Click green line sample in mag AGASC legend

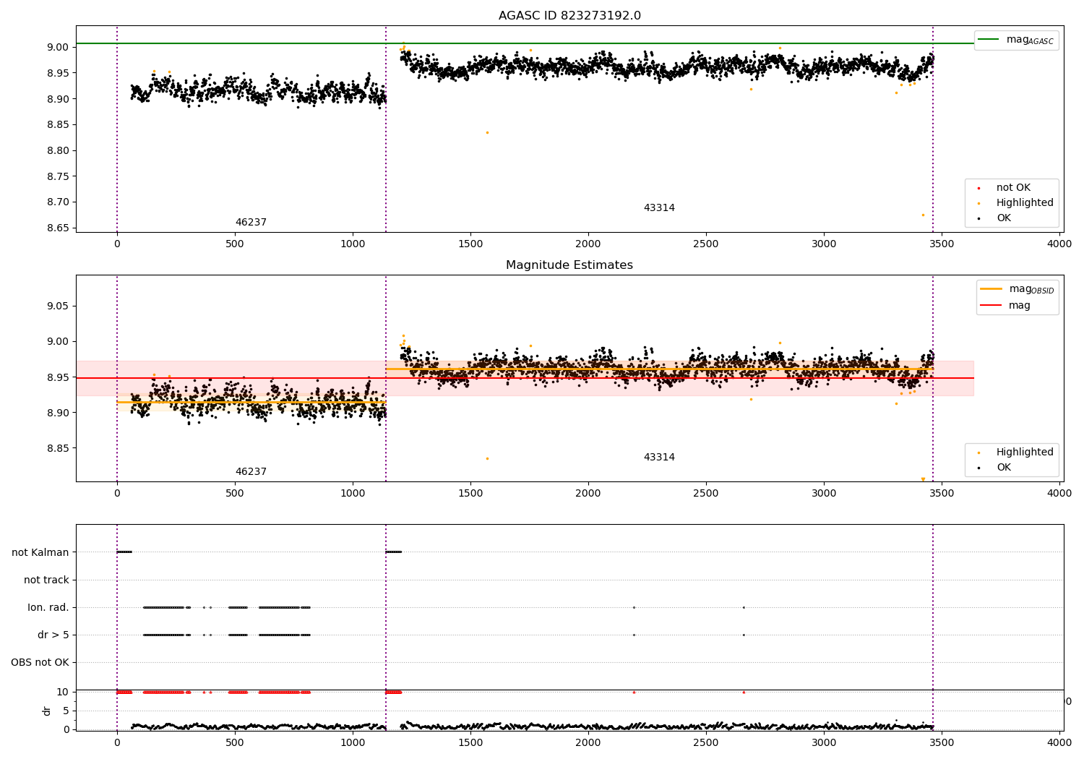(988, 40)
